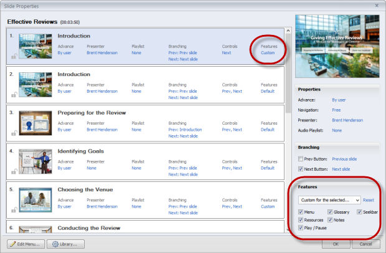The image size is (386, 253).
Task: Click the Custom features link on slide 1
Action: click(267, 53)
